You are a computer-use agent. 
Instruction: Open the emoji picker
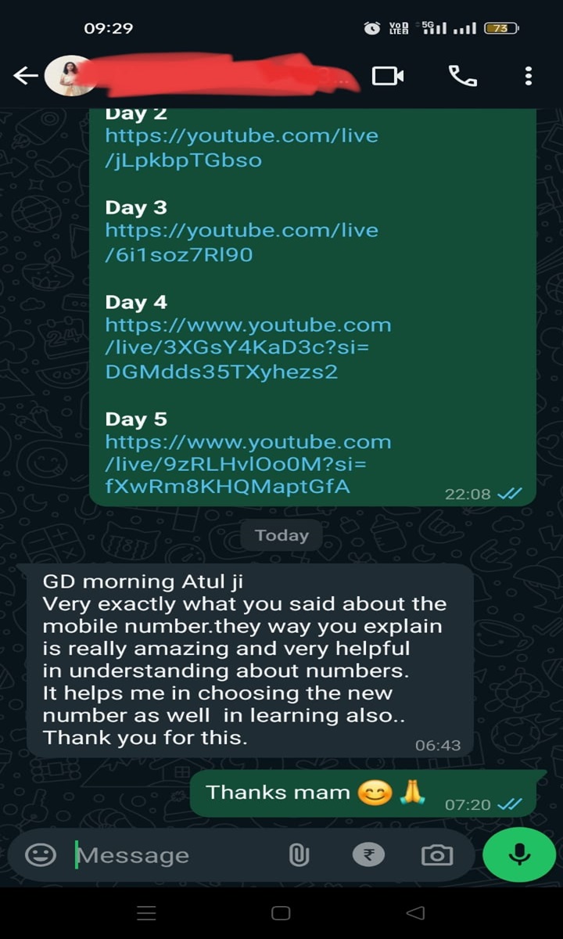[x=41, y=854]
